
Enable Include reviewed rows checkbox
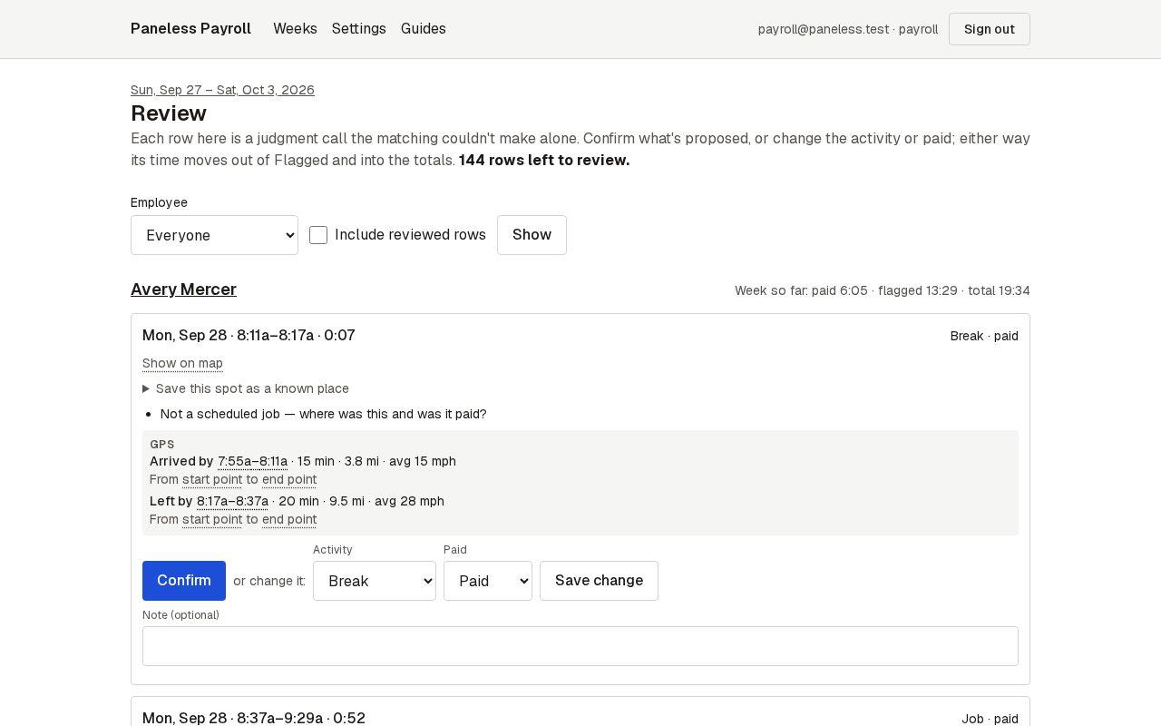[x=318, y=235]
